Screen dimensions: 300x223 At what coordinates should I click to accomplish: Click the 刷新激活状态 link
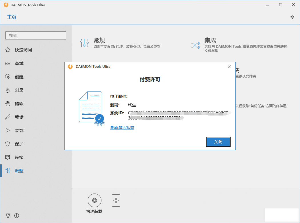coord(122,128)
